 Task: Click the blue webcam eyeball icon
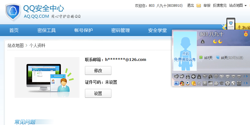click(x=188, y=83)
